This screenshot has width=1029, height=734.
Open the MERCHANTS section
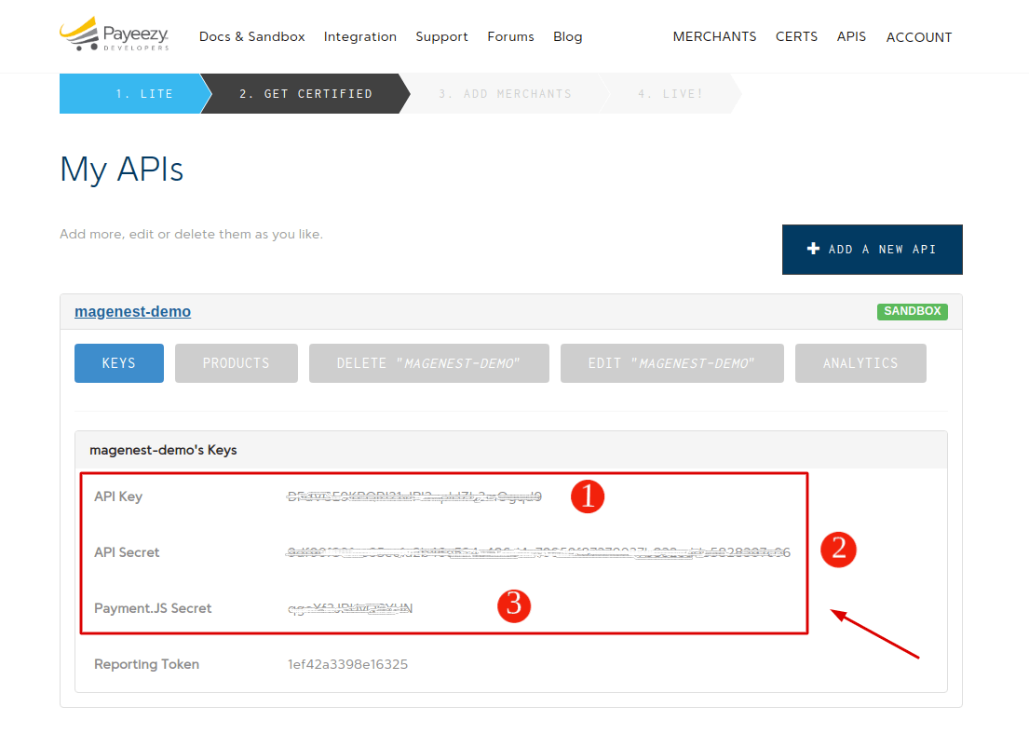point(714,36)
